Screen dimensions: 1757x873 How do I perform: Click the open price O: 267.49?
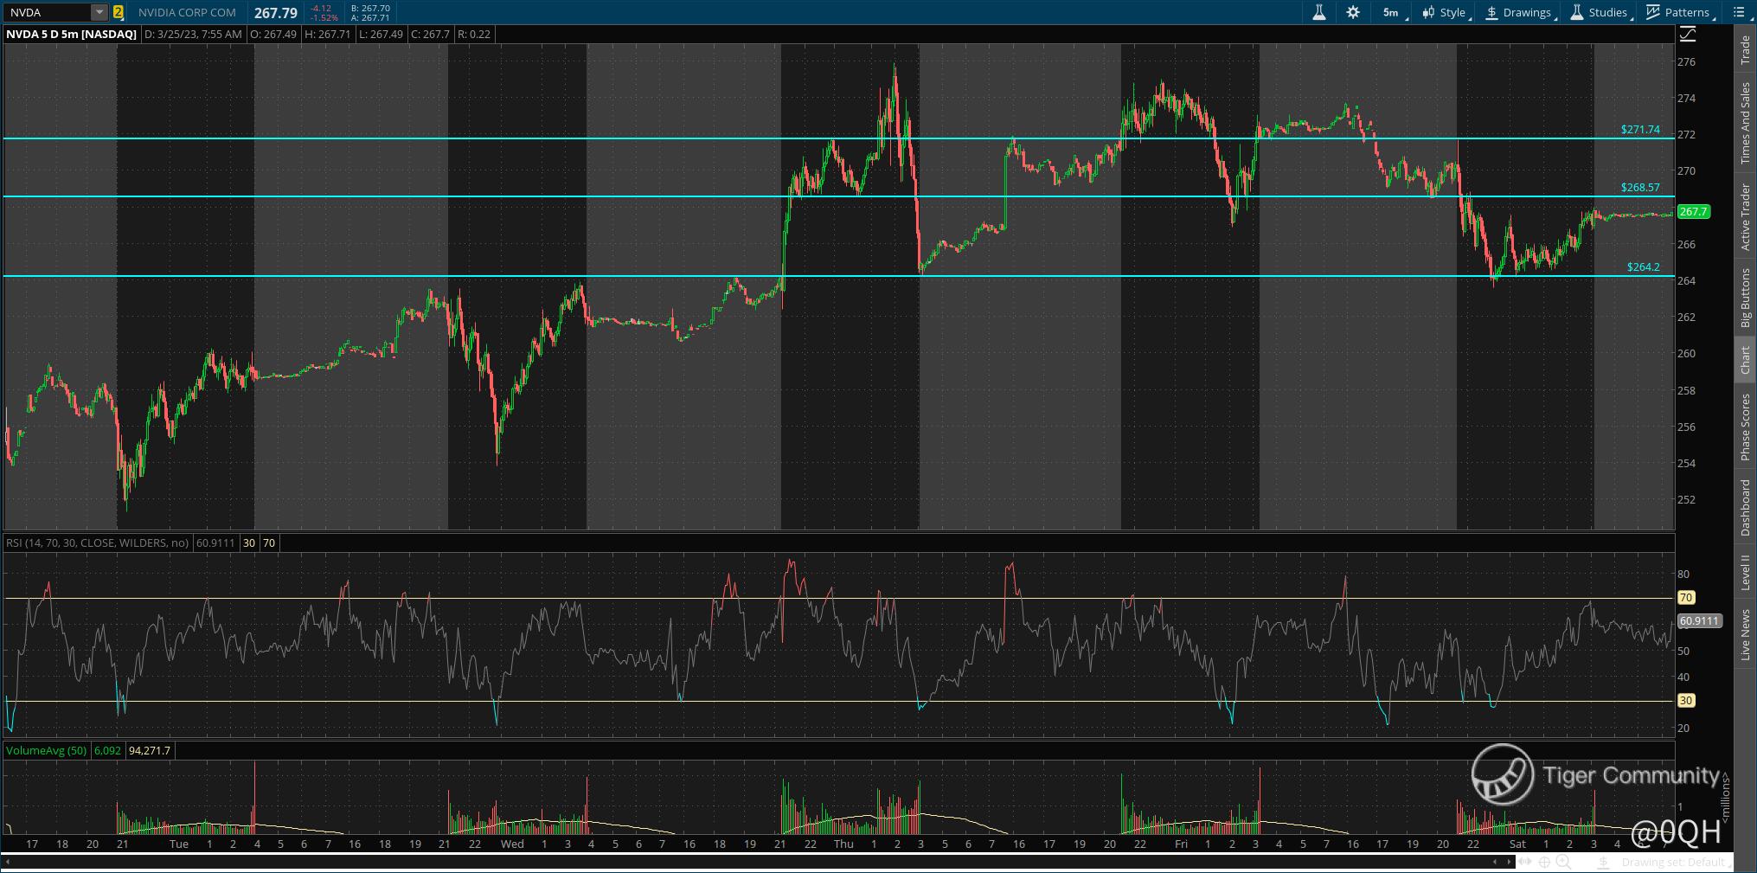point(273,34)
